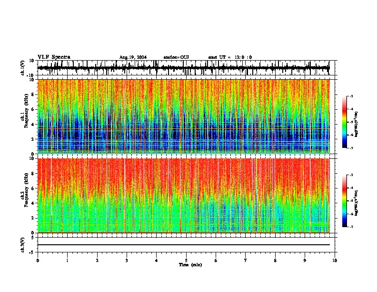
Task: Select the date text "Aug.19, 2024"
Action: tap(133, 57)
